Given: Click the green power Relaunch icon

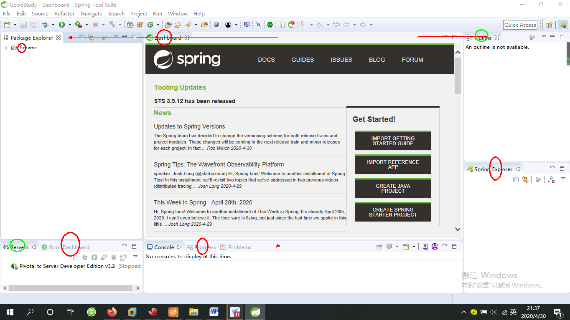Looking at the screenshot, I should pyautogui.click(x=270, y=25).
